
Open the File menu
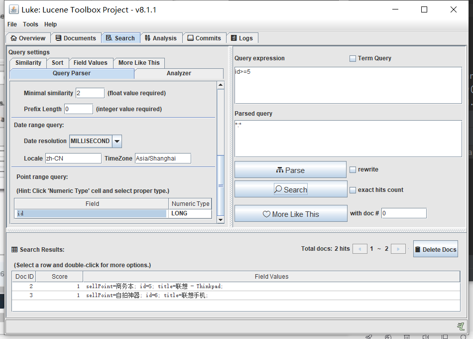pyautogui.click(x=12, y=24)
